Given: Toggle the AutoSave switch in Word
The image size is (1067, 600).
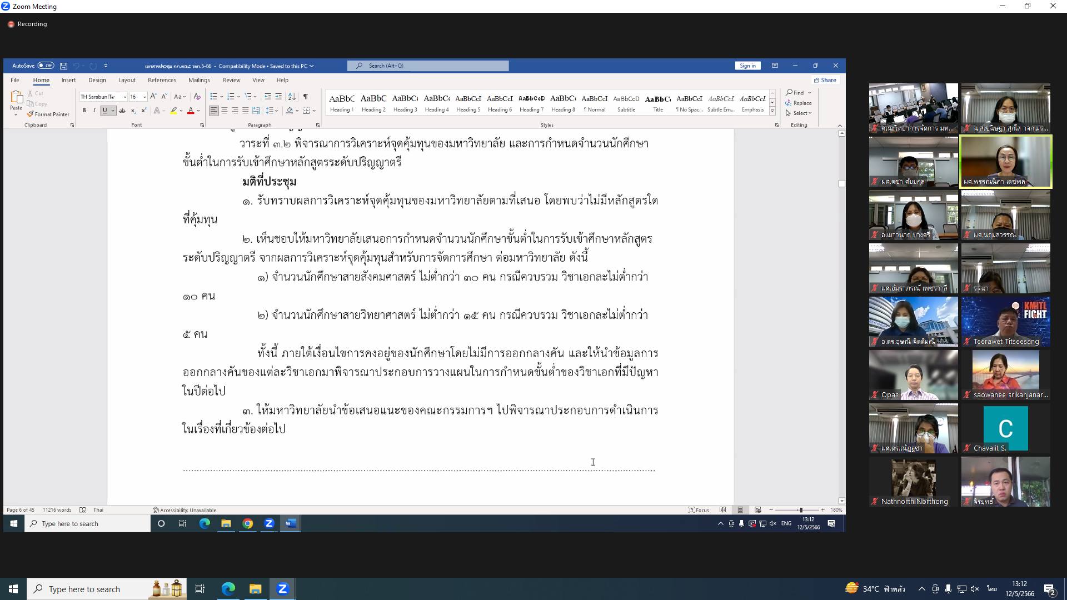Looking at the screenshot, I should (46, 66).
